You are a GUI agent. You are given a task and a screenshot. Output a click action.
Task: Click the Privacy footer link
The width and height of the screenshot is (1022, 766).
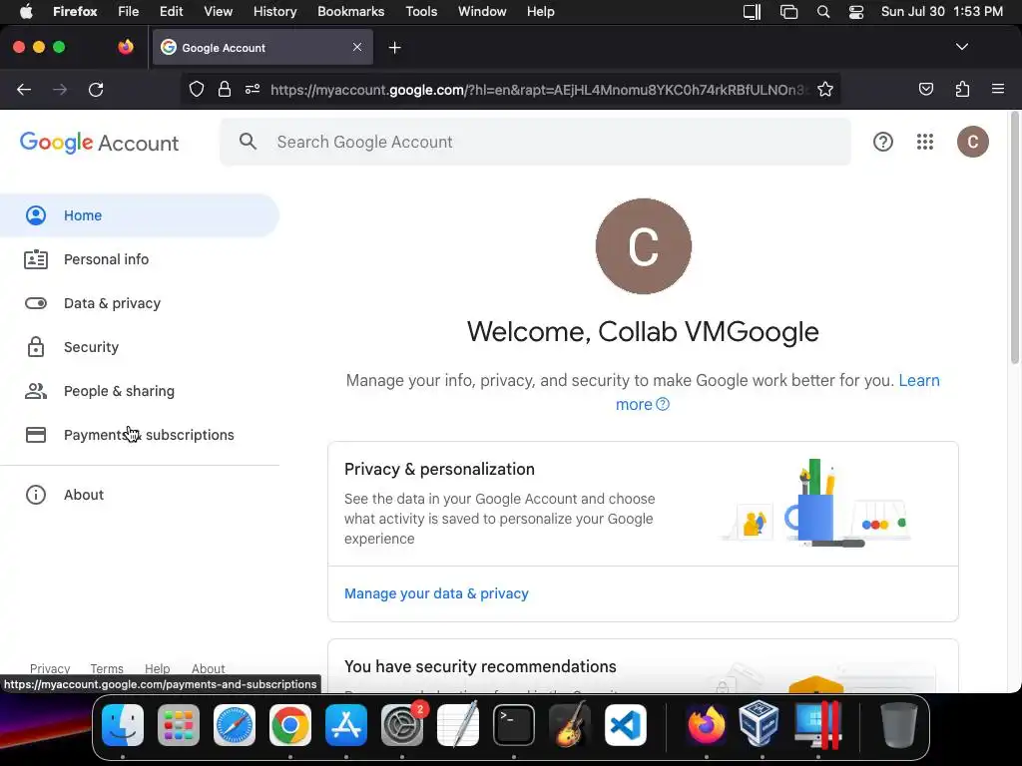(x=50, y=668)
